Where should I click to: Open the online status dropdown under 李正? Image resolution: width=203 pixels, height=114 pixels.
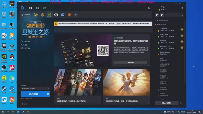click(x=163, y=9)
